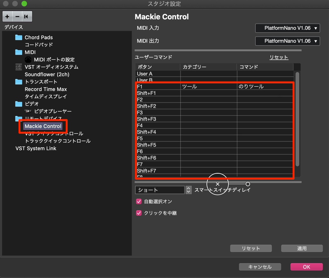The height and width of the screenshot is (278, 329).
Task: Toggle the クリックを中継 checkbox
Action: point(139,213)
